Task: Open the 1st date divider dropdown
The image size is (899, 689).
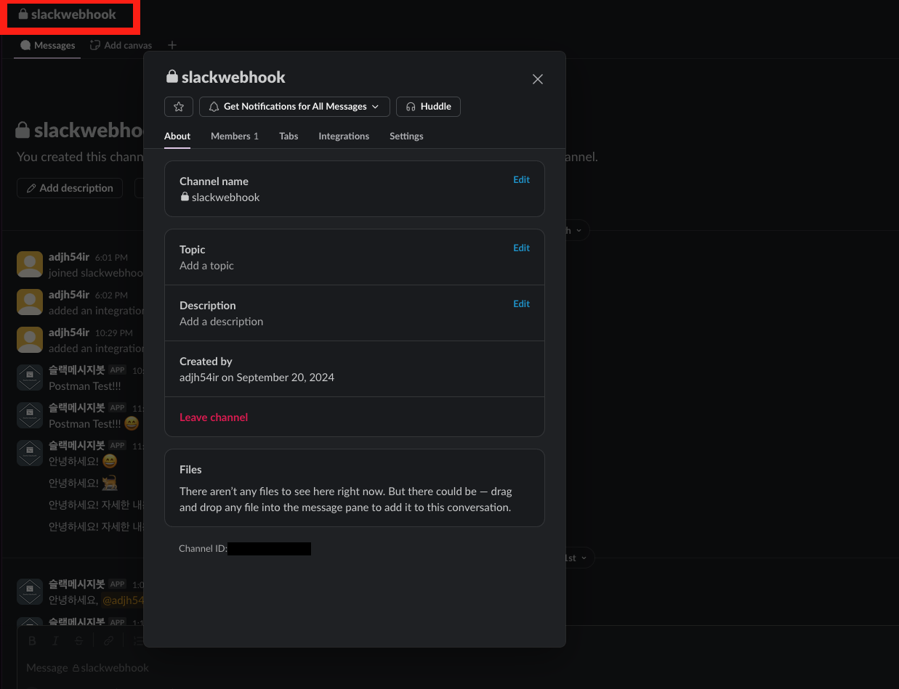Action: tap(579, 558)
